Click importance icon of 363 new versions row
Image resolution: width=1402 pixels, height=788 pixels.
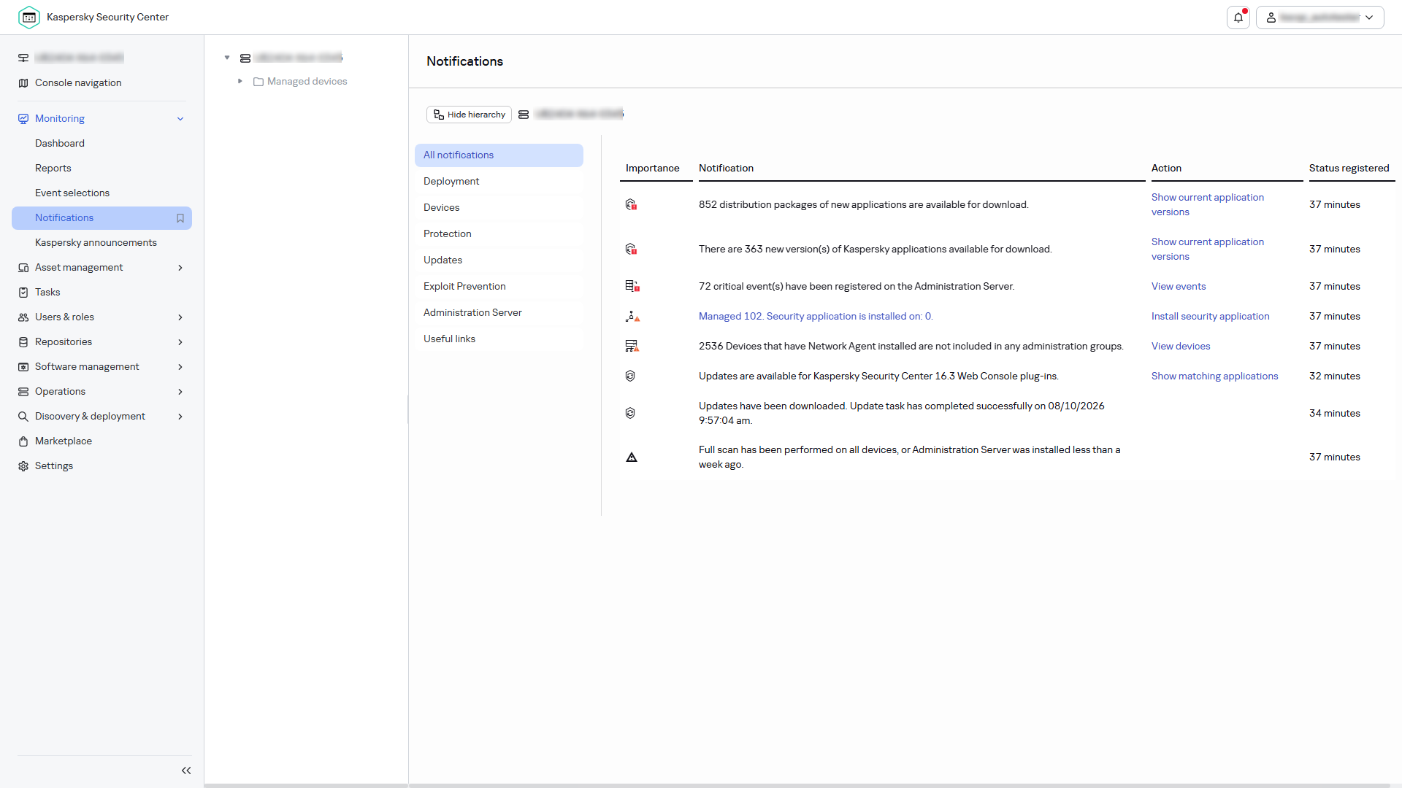632,250
